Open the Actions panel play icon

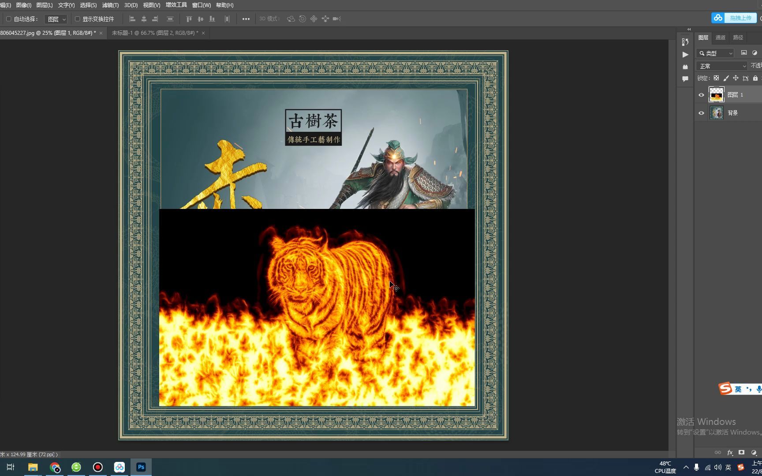click(x=685, y=55)
